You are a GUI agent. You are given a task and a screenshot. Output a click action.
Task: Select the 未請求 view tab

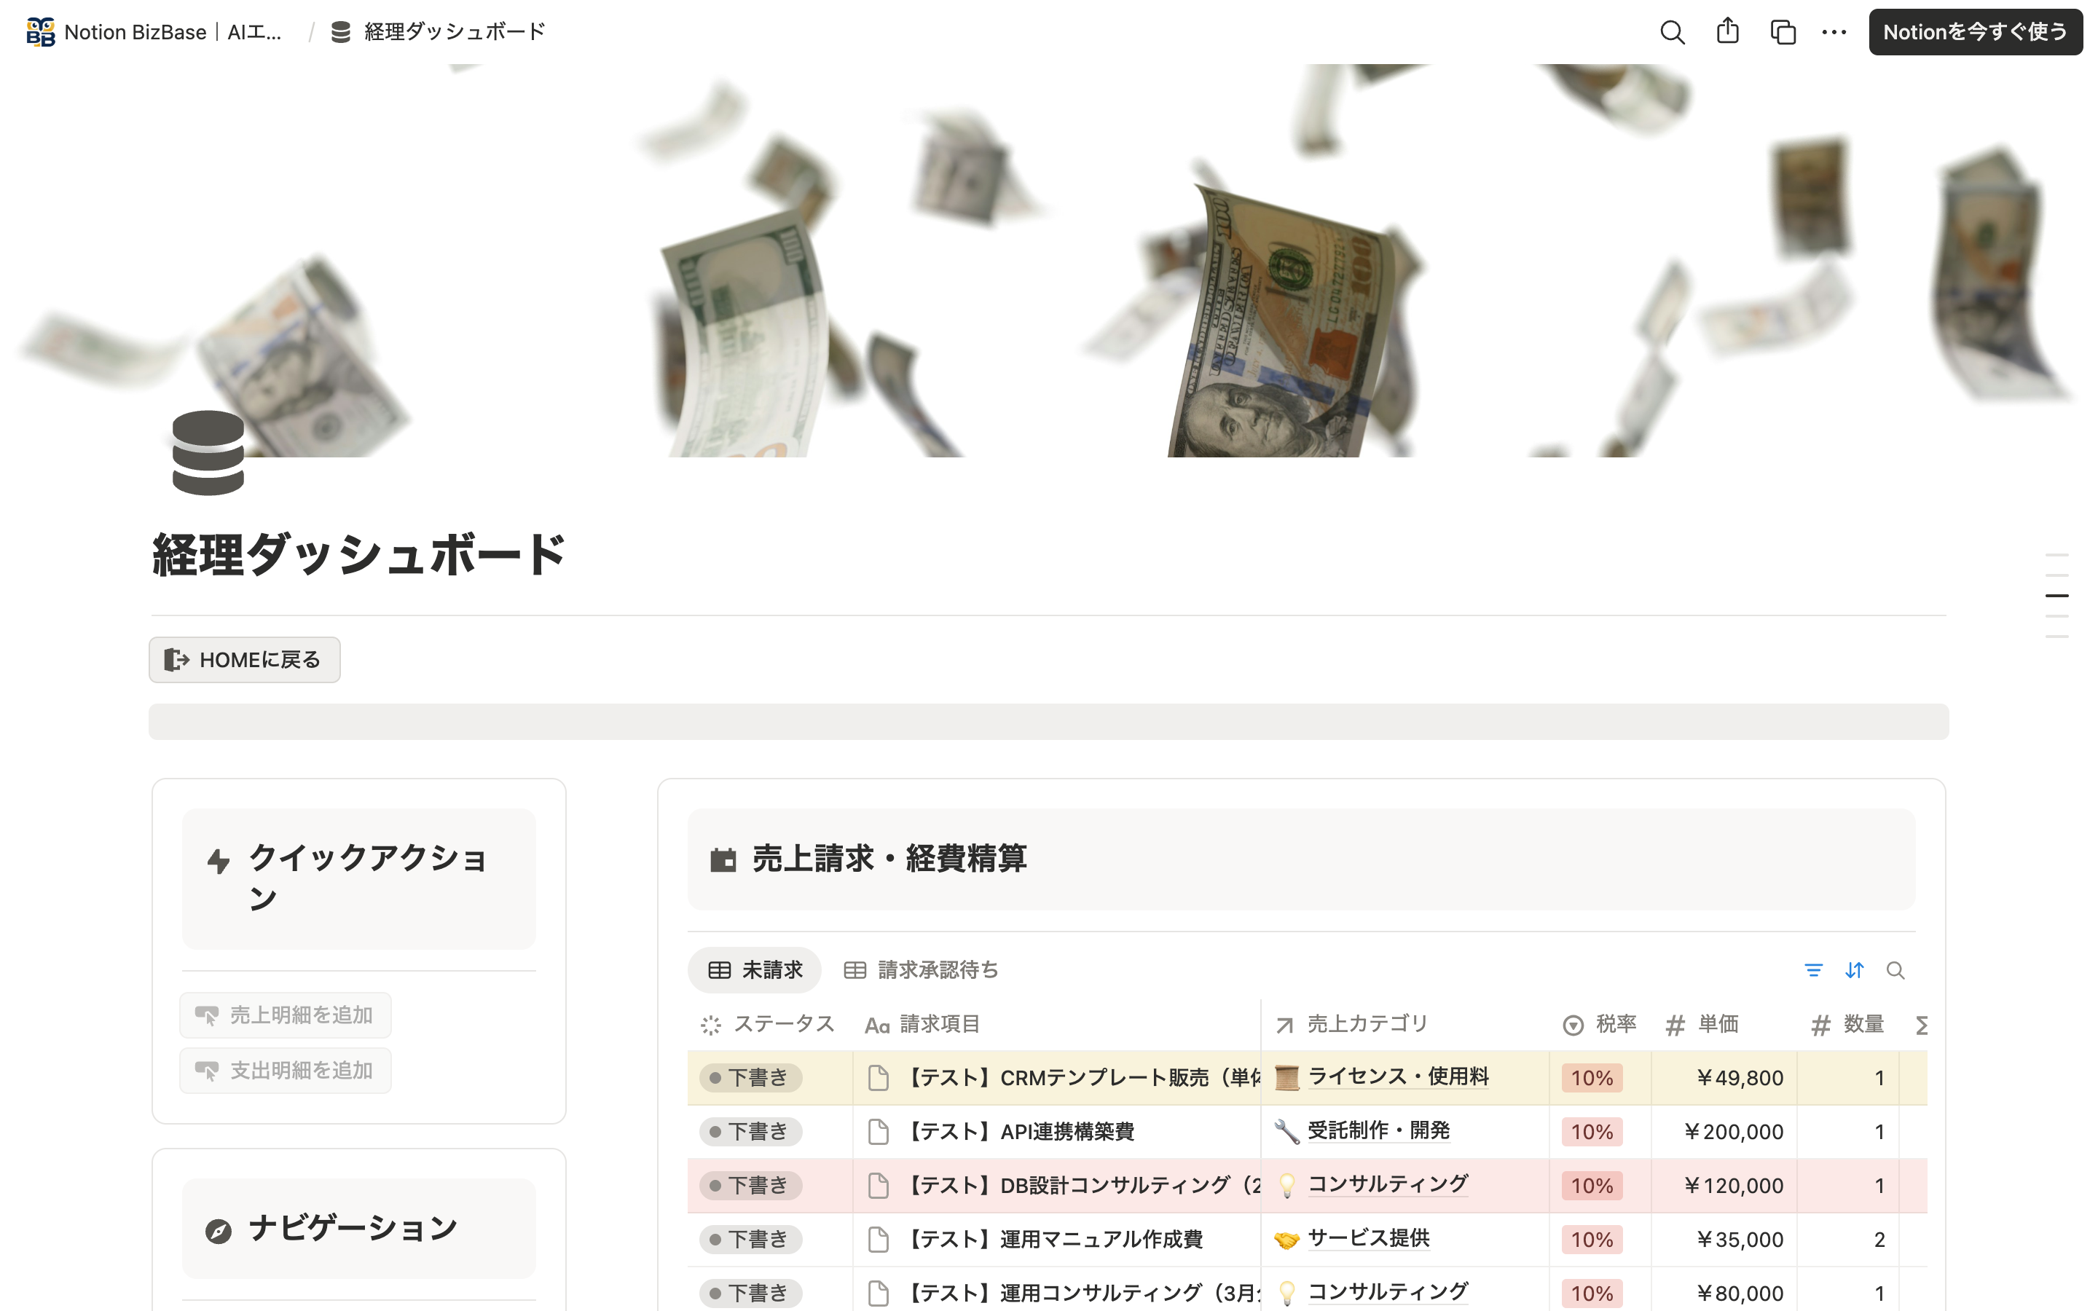coord(754,970)
